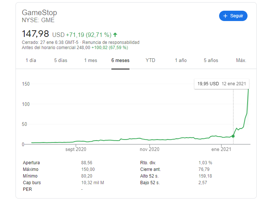This screenshot has width=270, height=203.
Task: Click the nov 2020 axis label
Action: pos(149,149)
